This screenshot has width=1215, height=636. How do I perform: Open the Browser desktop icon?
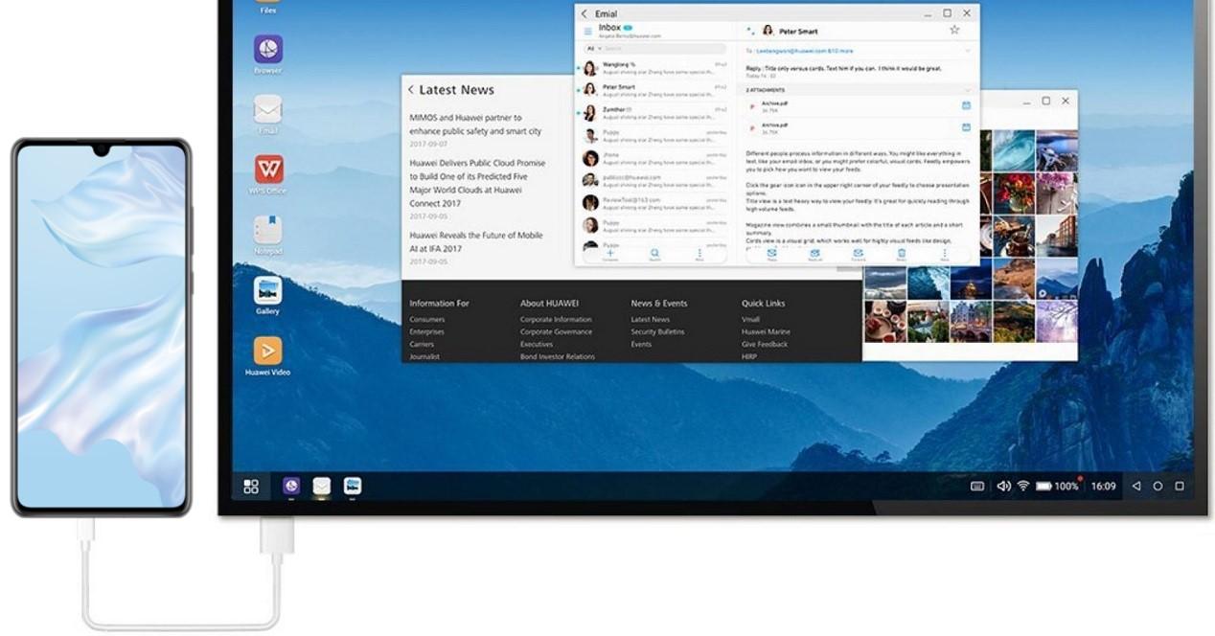tap(267, 50)
